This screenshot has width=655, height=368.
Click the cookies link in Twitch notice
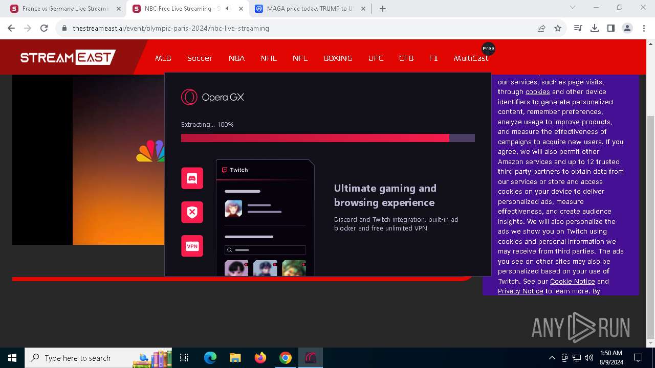click(537, 92)
